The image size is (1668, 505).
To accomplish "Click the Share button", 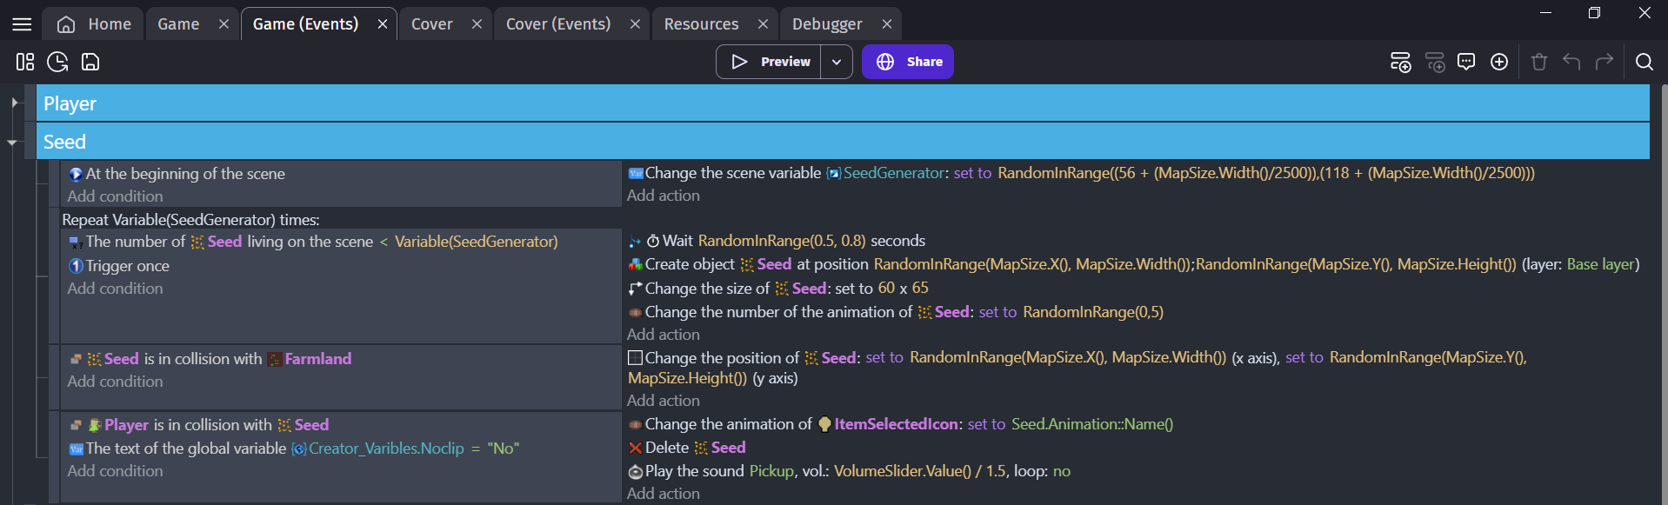I will (907, 62).
